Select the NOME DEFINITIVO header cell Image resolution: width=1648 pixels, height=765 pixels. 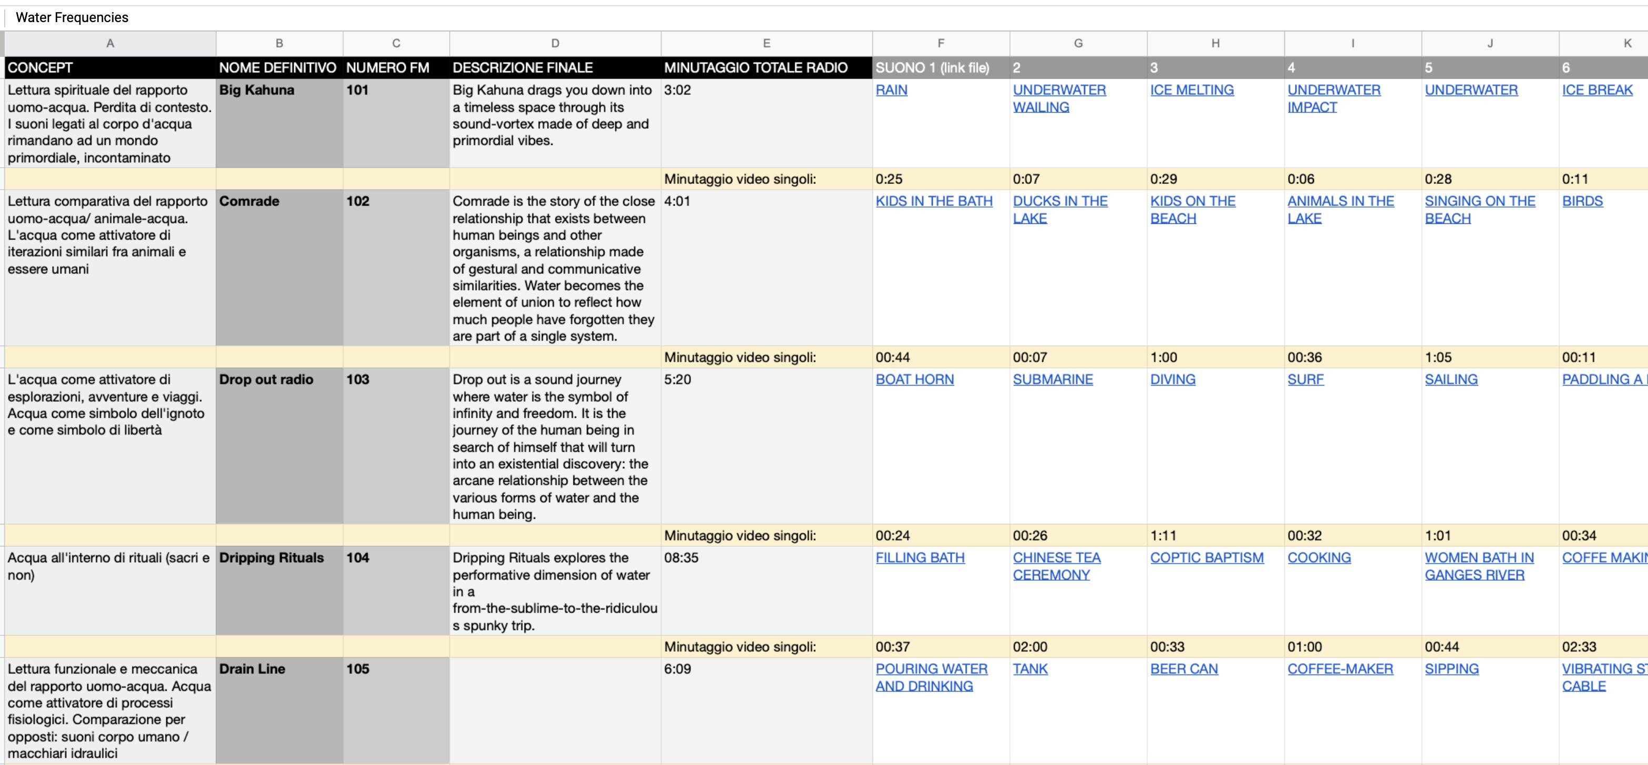[280, 67]
